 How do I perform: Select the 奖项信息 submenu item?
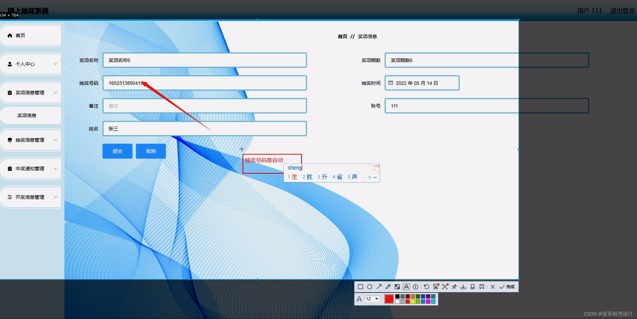27,115
